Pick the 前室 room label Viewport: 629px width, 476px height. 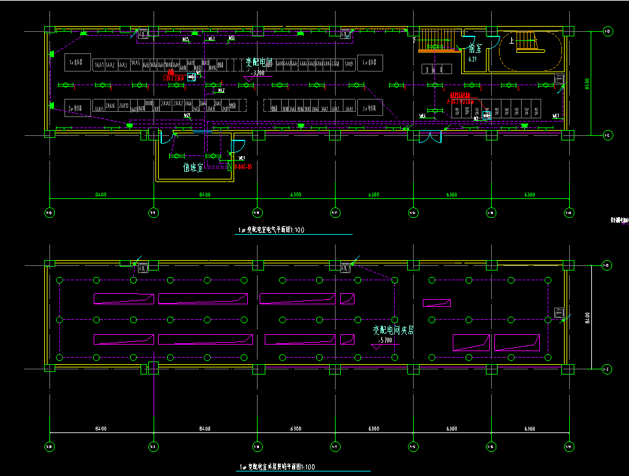coord(475,49)
